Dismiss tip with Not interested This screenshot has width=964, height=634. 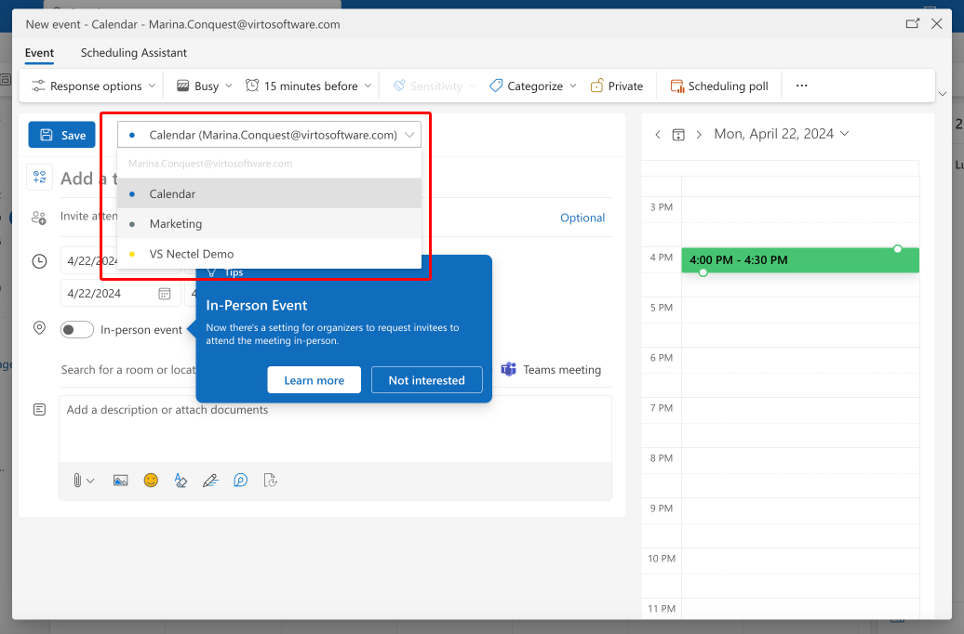(x=427, y=380)
